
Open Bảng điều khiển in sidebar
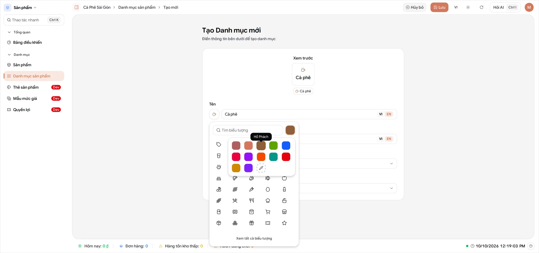tap(34, 42)
